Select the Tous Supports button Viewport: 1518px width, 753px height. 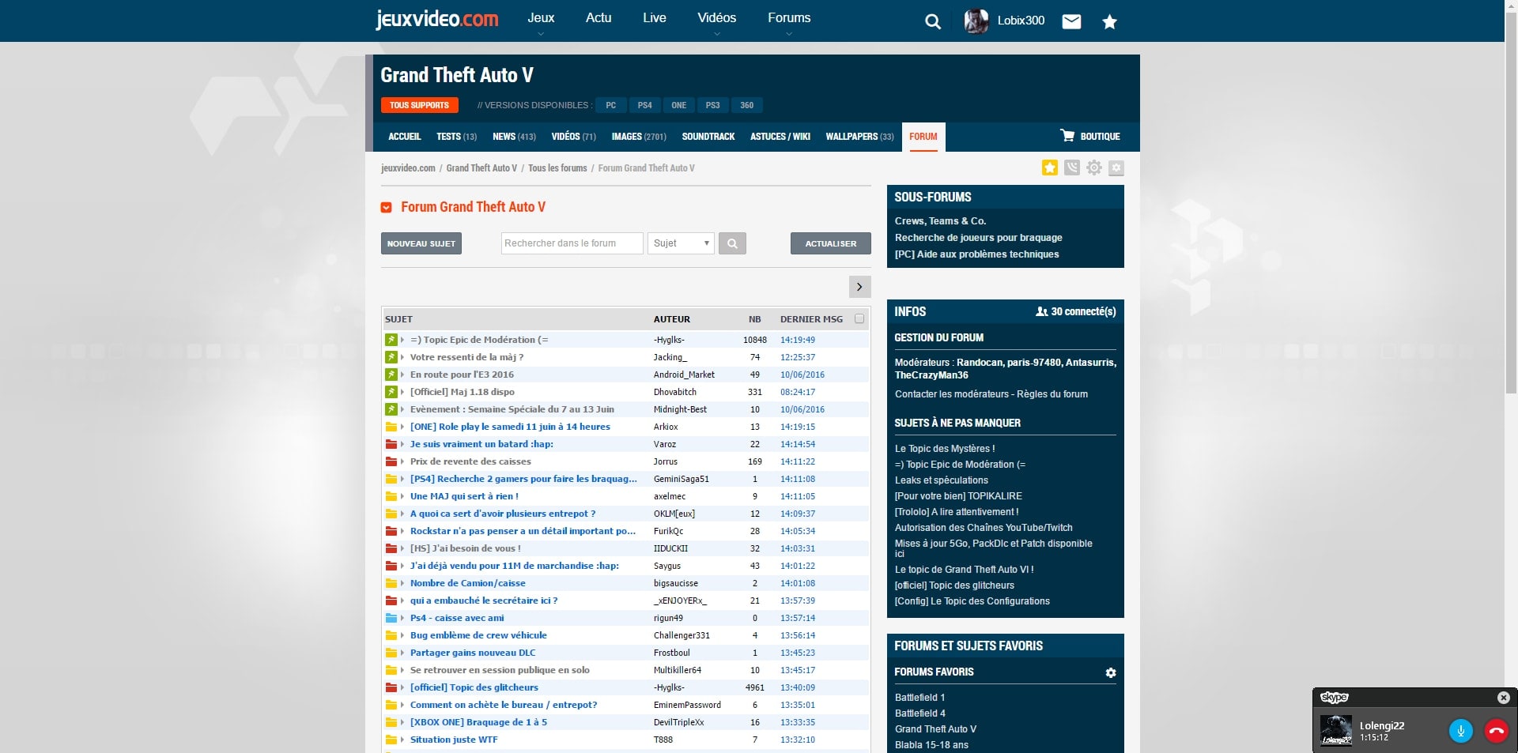(419, 105)
